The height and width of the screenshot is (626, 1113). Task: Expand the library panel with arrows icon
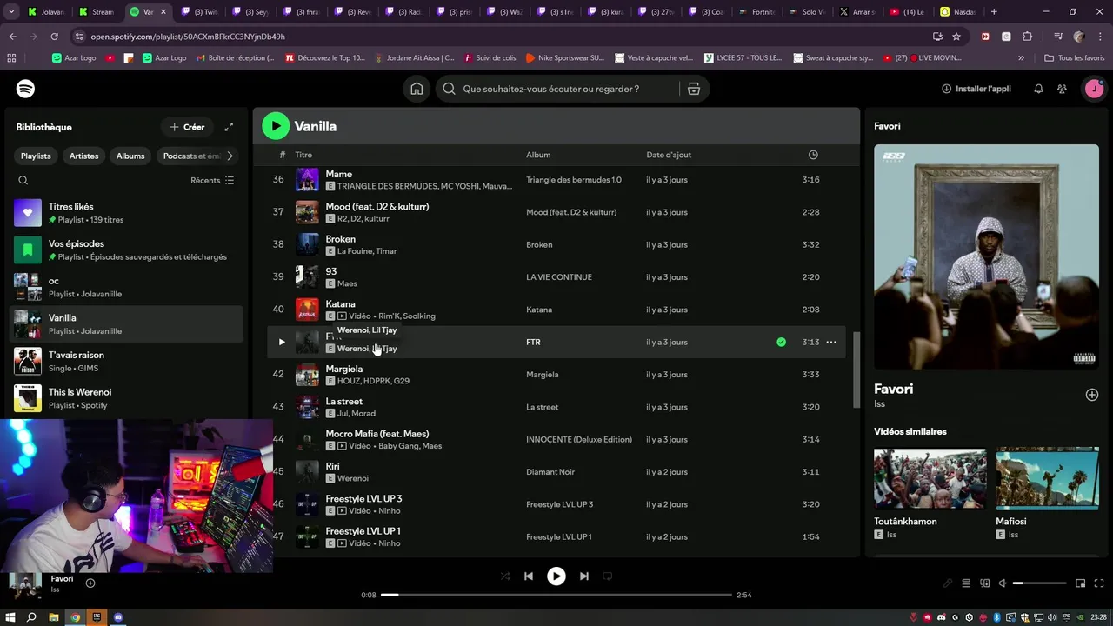click(x=229, y=127)
